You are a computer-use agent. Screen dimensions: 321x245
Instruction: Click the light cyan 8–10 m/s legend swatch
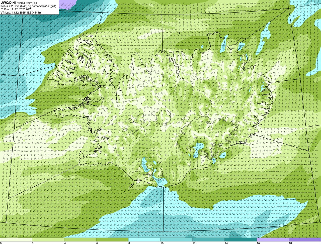click(x=144, y=240)
